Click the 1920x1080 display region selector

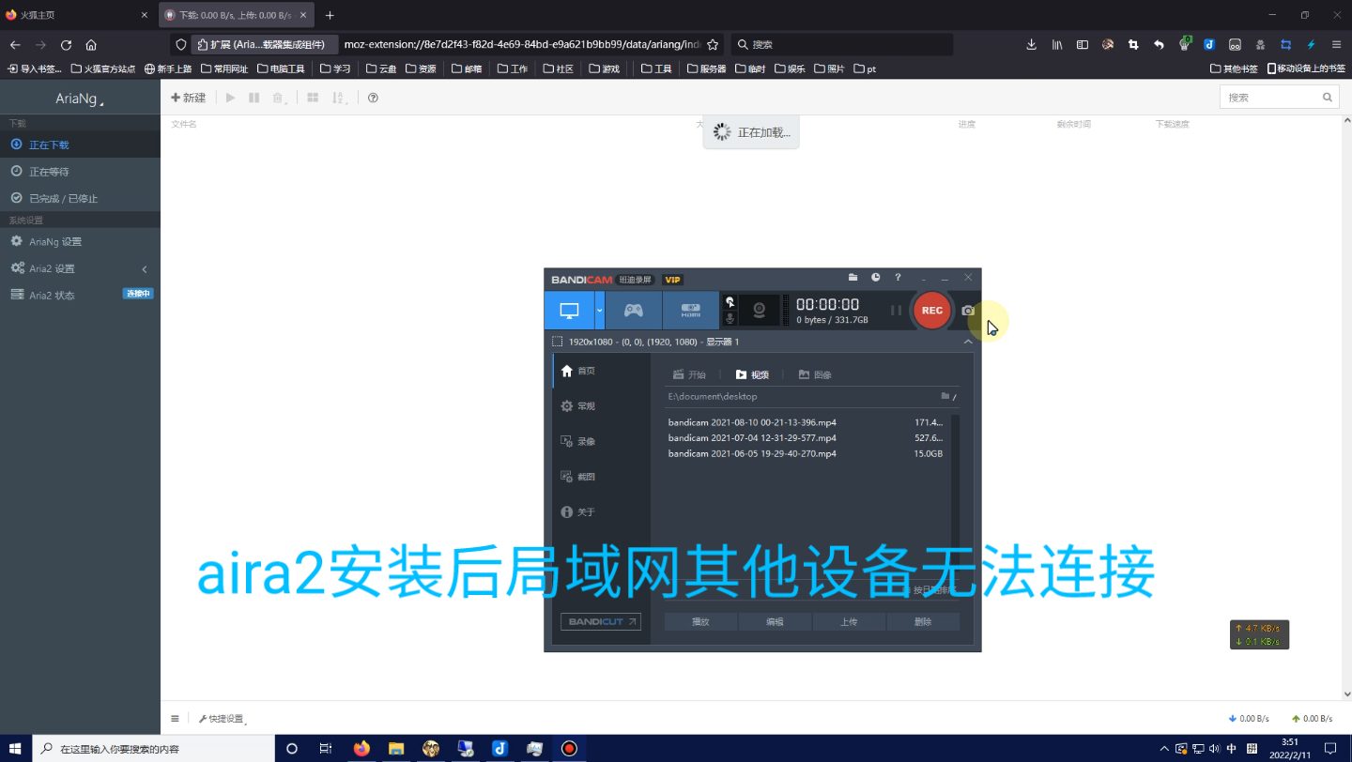click(x=646, y=342)
